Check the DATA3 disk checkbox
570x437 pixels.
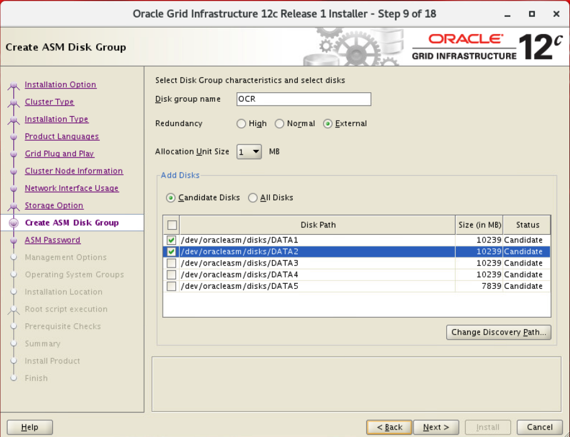pyautogui.click(x=172, y=263)
